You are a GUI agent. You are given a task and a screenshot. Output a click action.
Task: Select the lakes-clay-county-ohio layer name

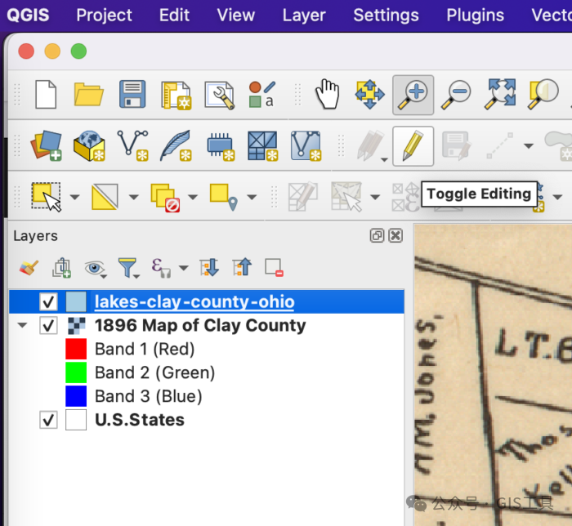pyautogui.click(x=194, y=302)
